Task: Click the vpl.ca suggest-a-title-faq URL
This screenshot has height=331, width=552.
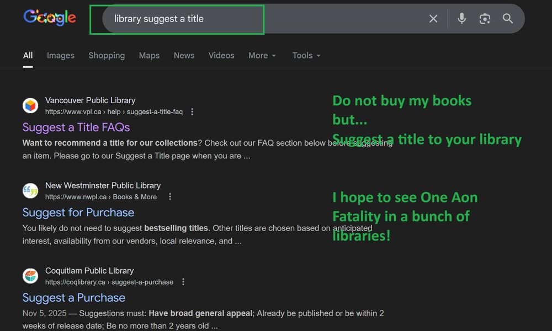Action: 114,111
